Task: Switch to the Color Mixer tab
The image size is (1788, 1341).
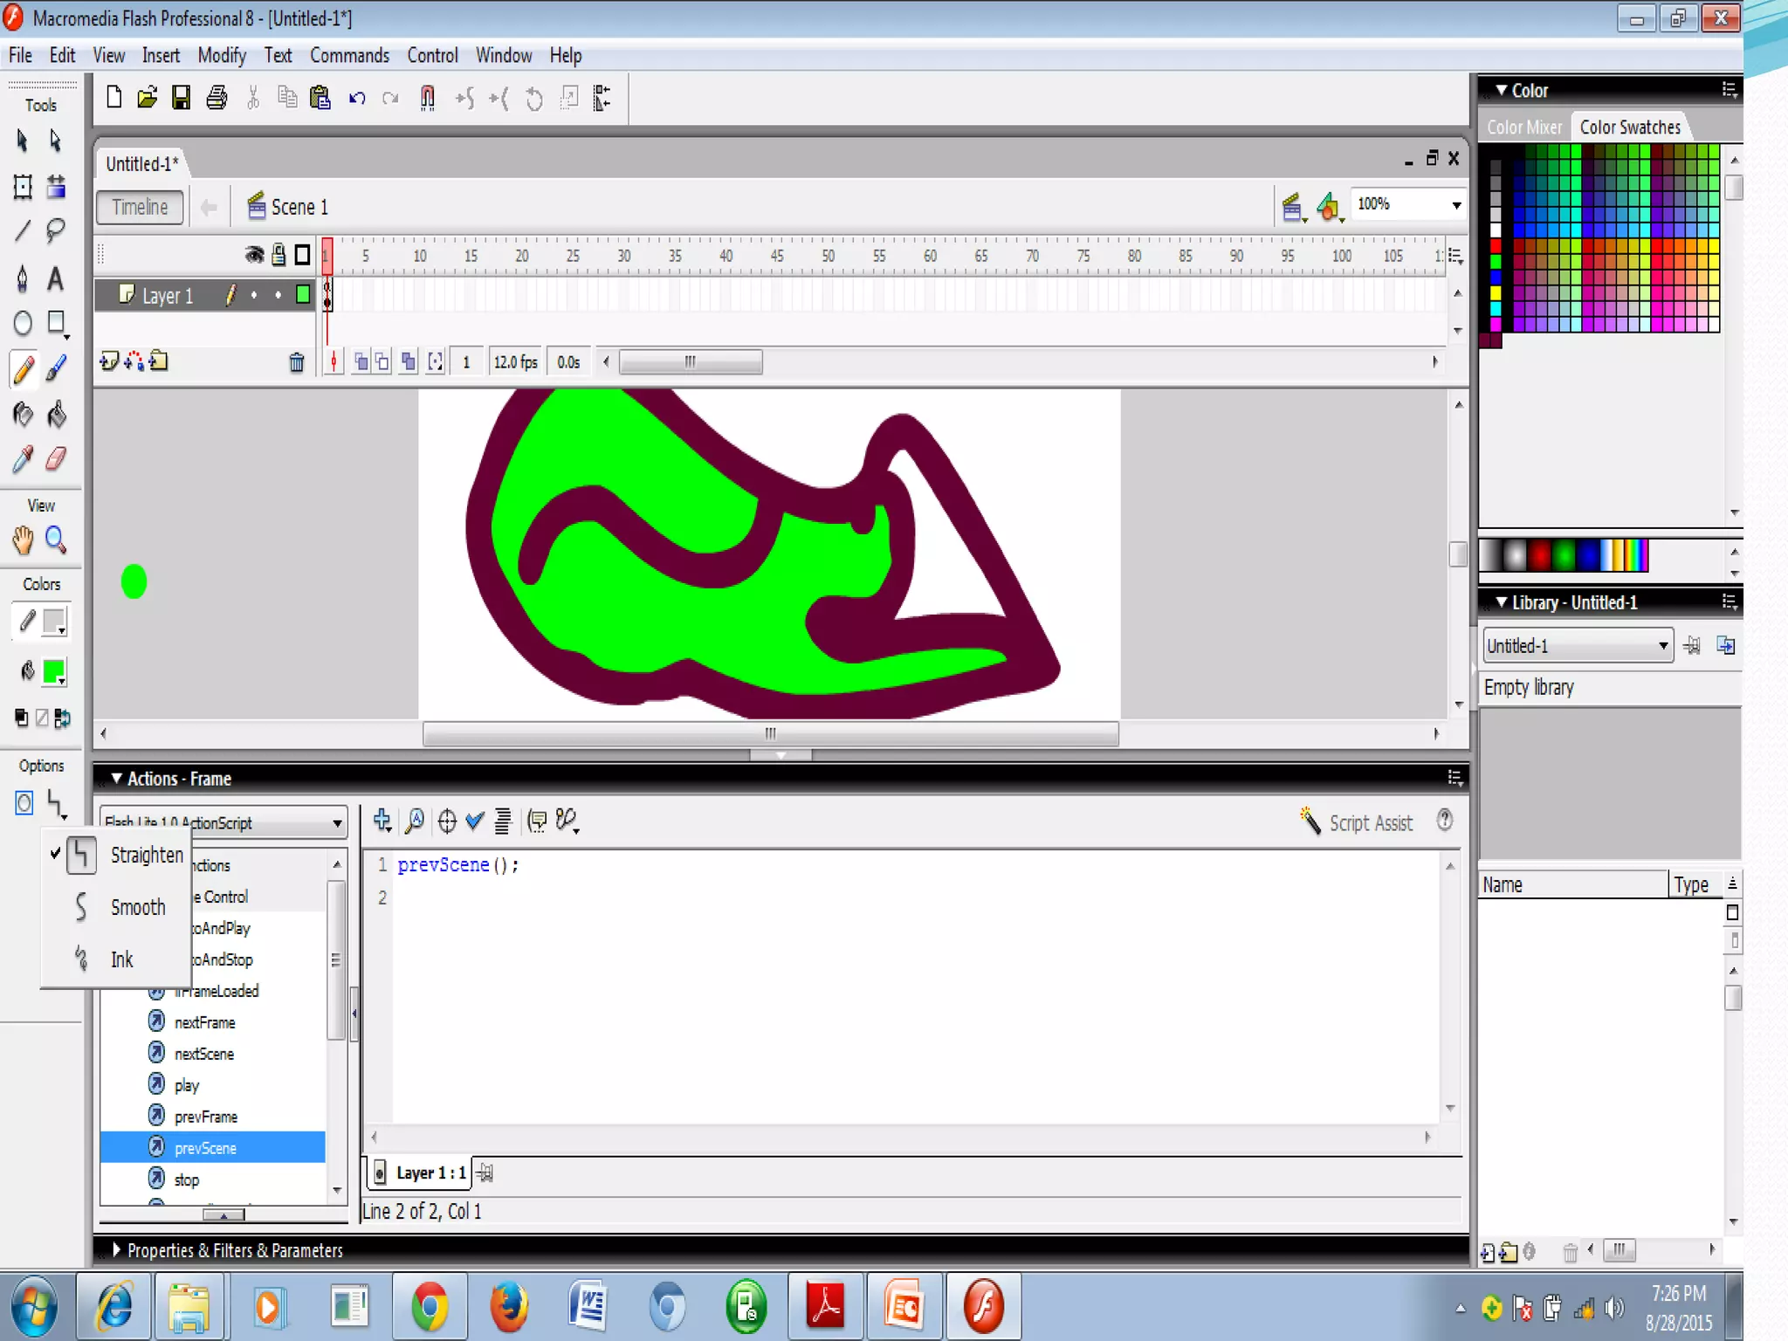Action: tap(1523, 127)
